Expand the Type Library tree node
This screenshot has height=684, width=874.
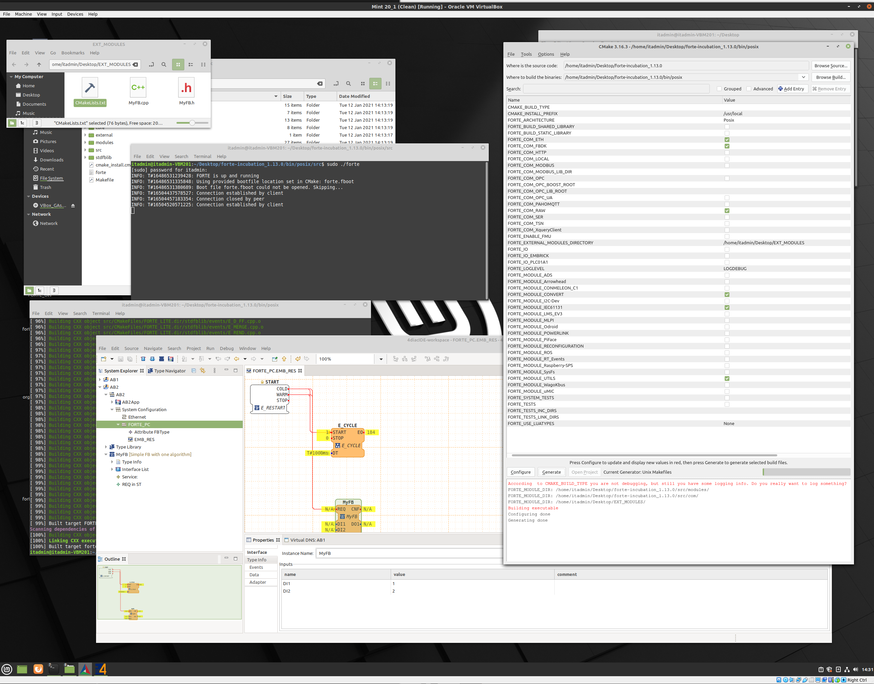click(x=106, y=447)
